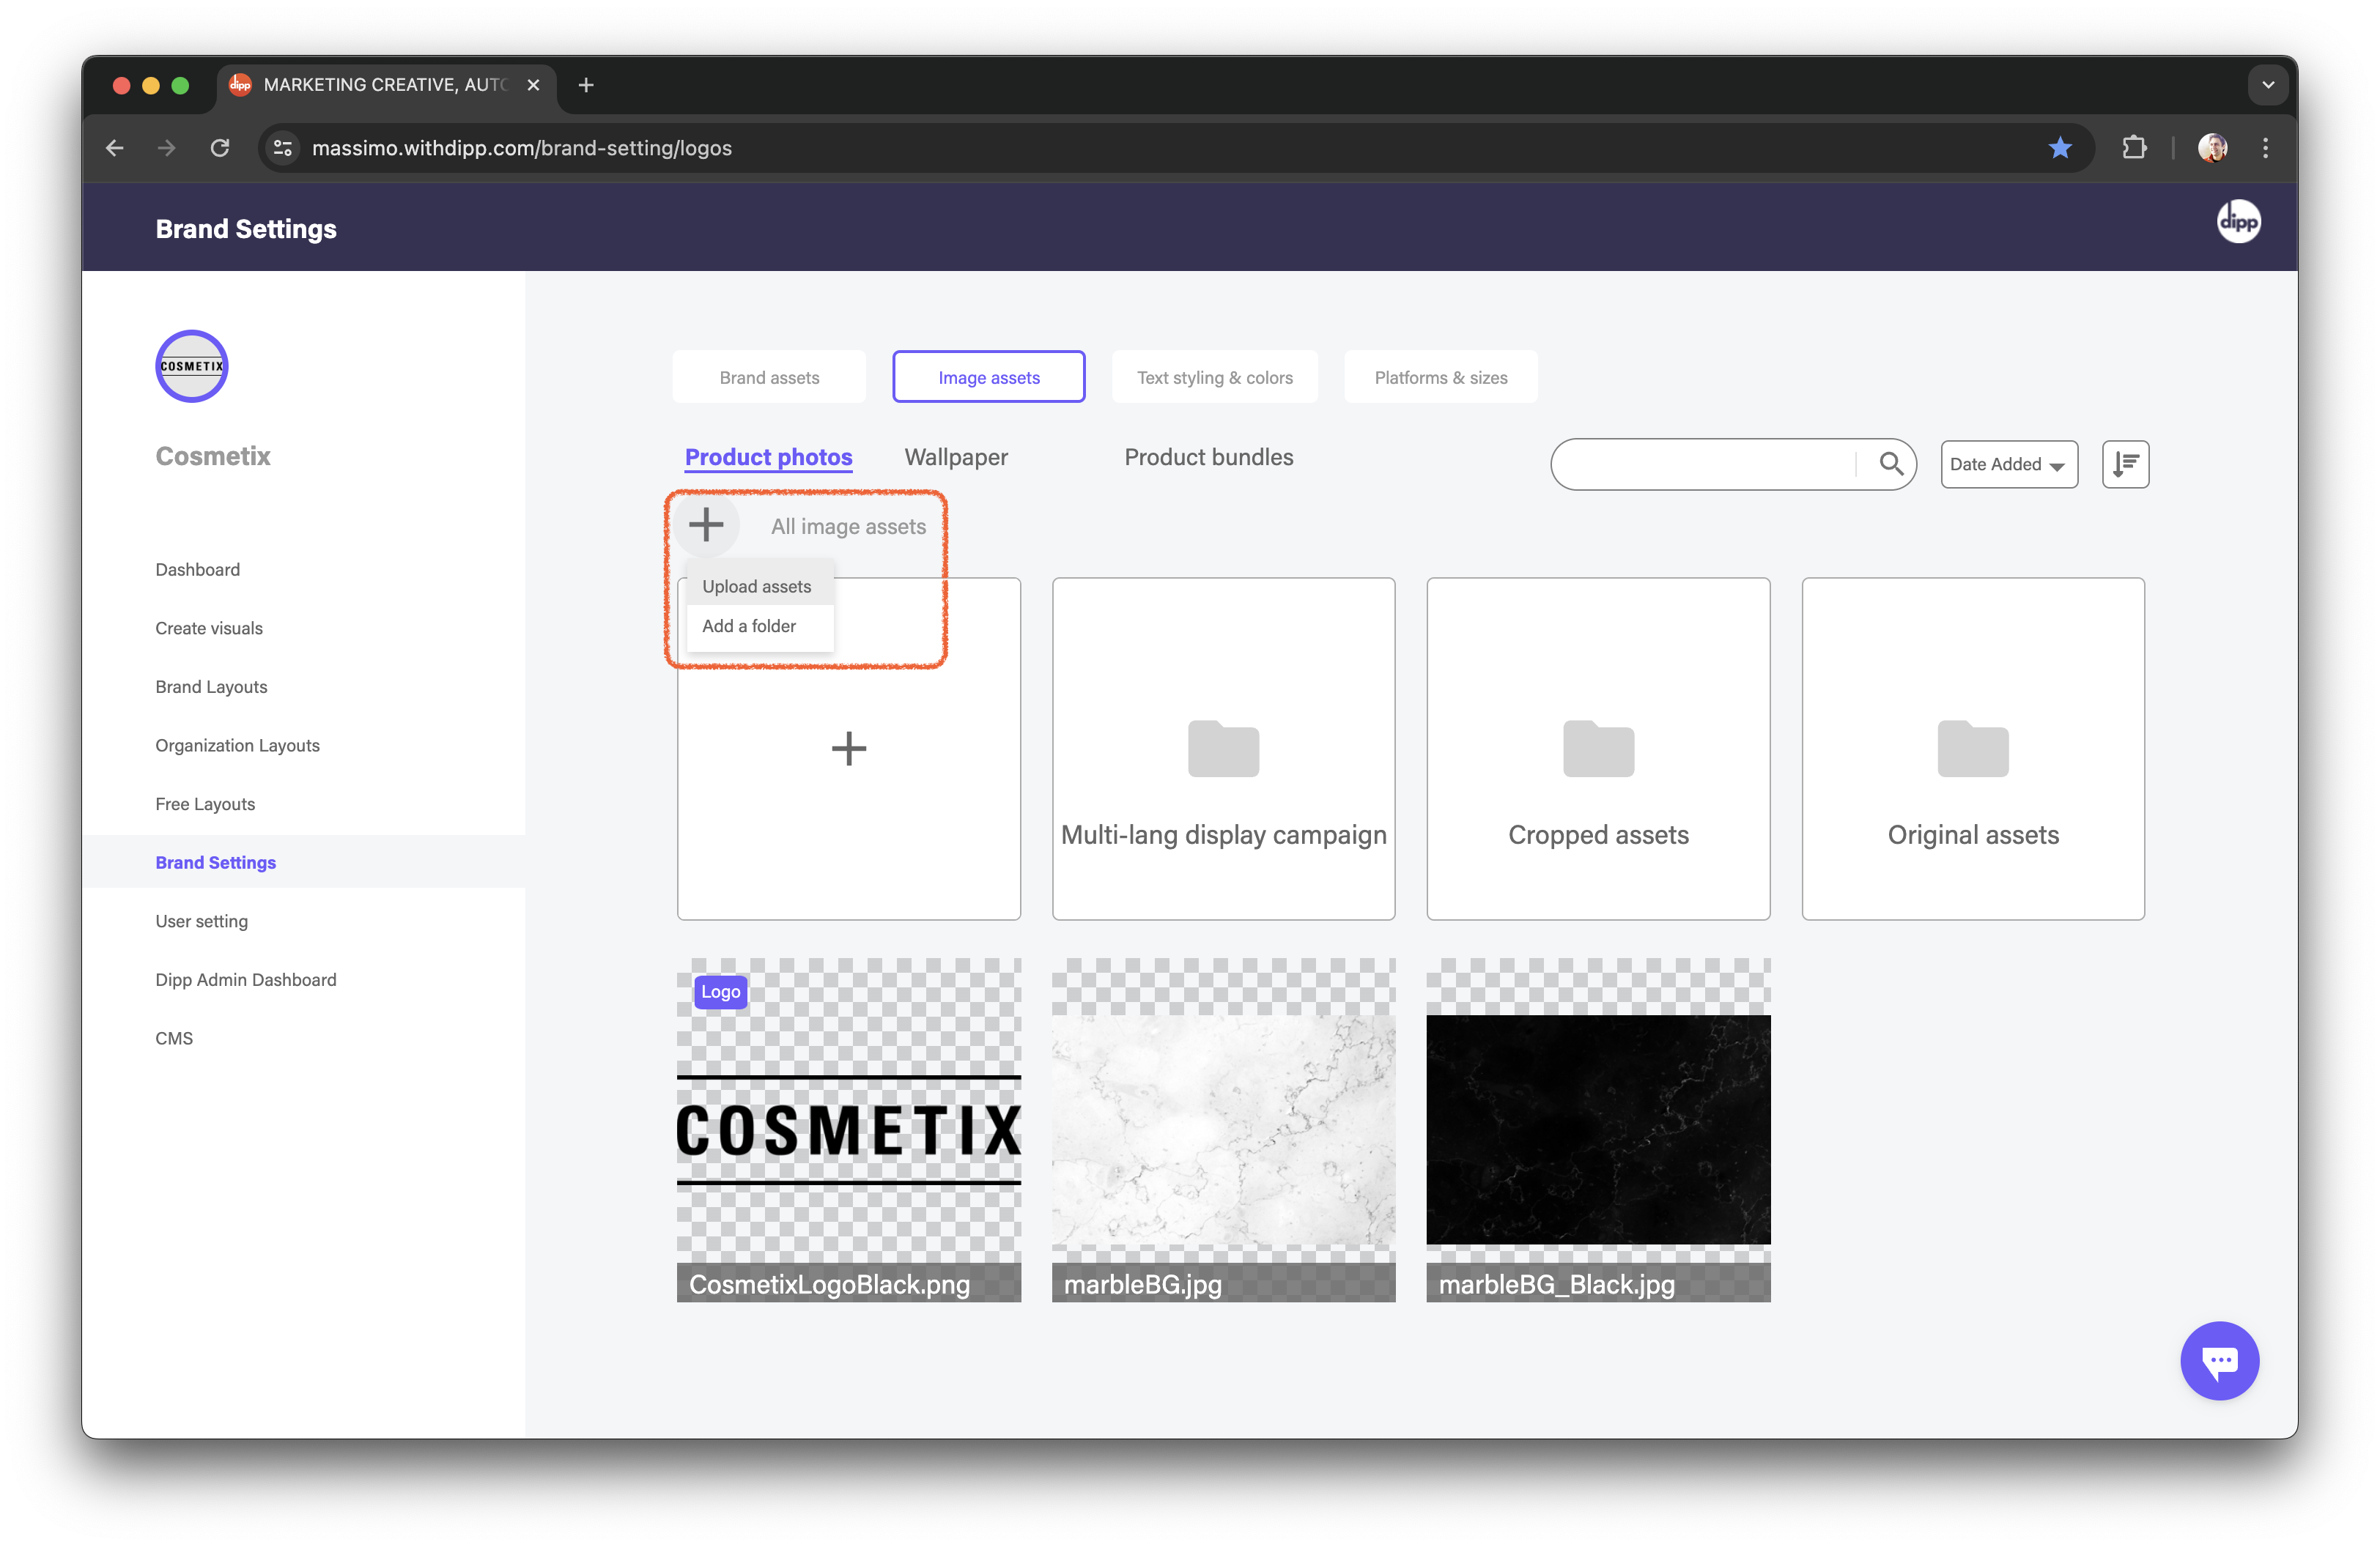Open Platforms & sizes tab
Image resolution: width=2380 pixels, height=1547 pixels.
coord(1440,376)
